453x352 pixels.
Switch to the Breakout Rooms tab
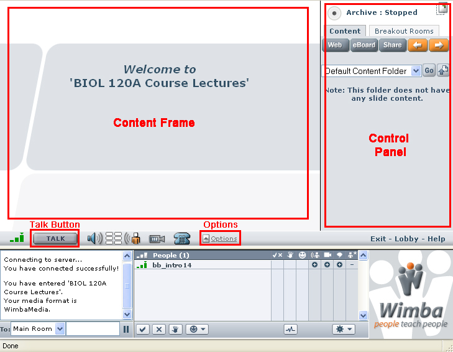(x=404, y=31)
